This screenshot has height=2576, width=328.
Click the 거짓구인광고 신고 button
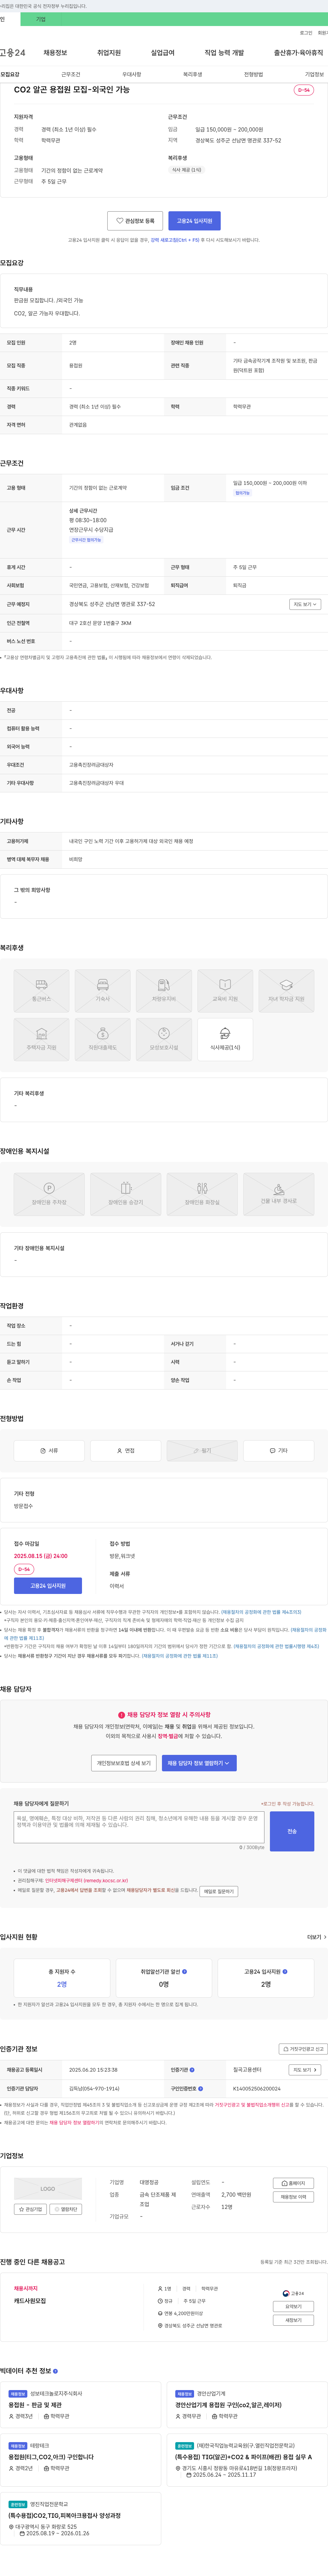(x=303, y=2049)
